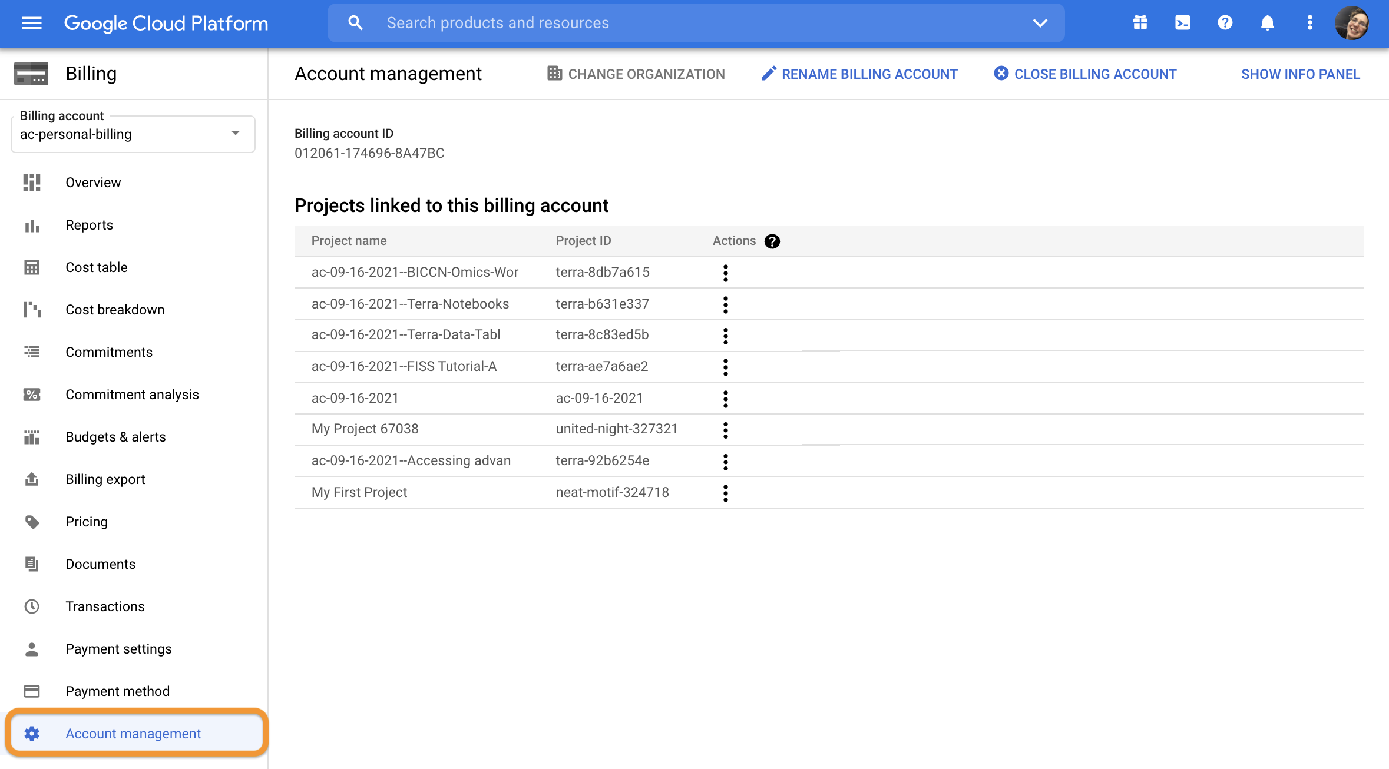The image size is (1389, 769).
Task: Click the Billing header title
Action: point(91,74)
